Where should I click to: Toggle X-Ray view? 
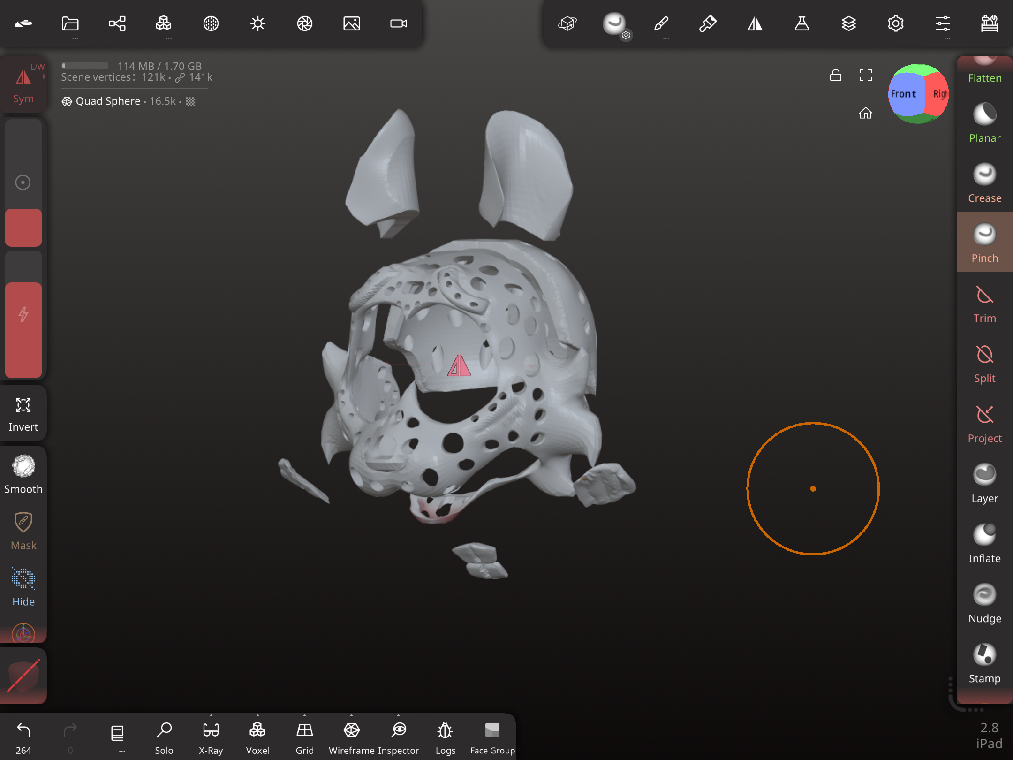coord(211,737)
